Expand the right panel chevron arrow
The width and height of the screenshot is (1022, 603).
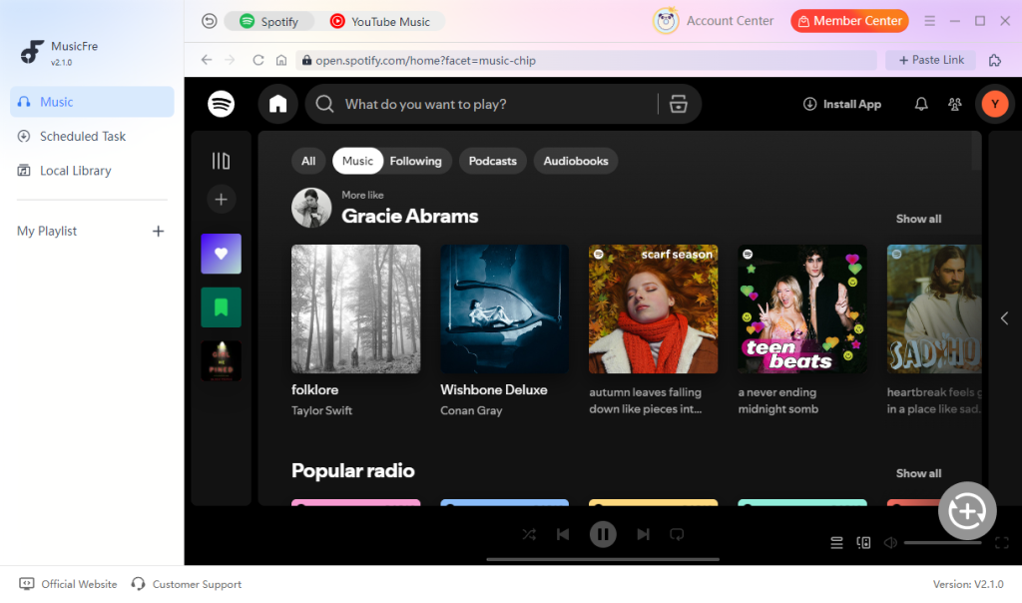point(1004,318)
